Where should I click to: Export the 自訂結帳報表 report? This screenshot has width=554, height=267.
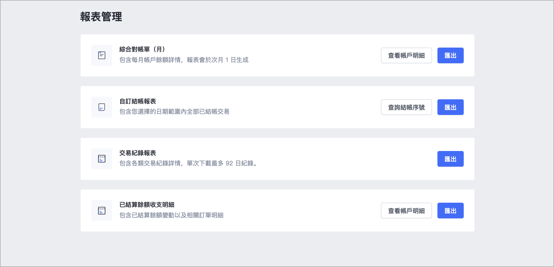click(450, 107)
